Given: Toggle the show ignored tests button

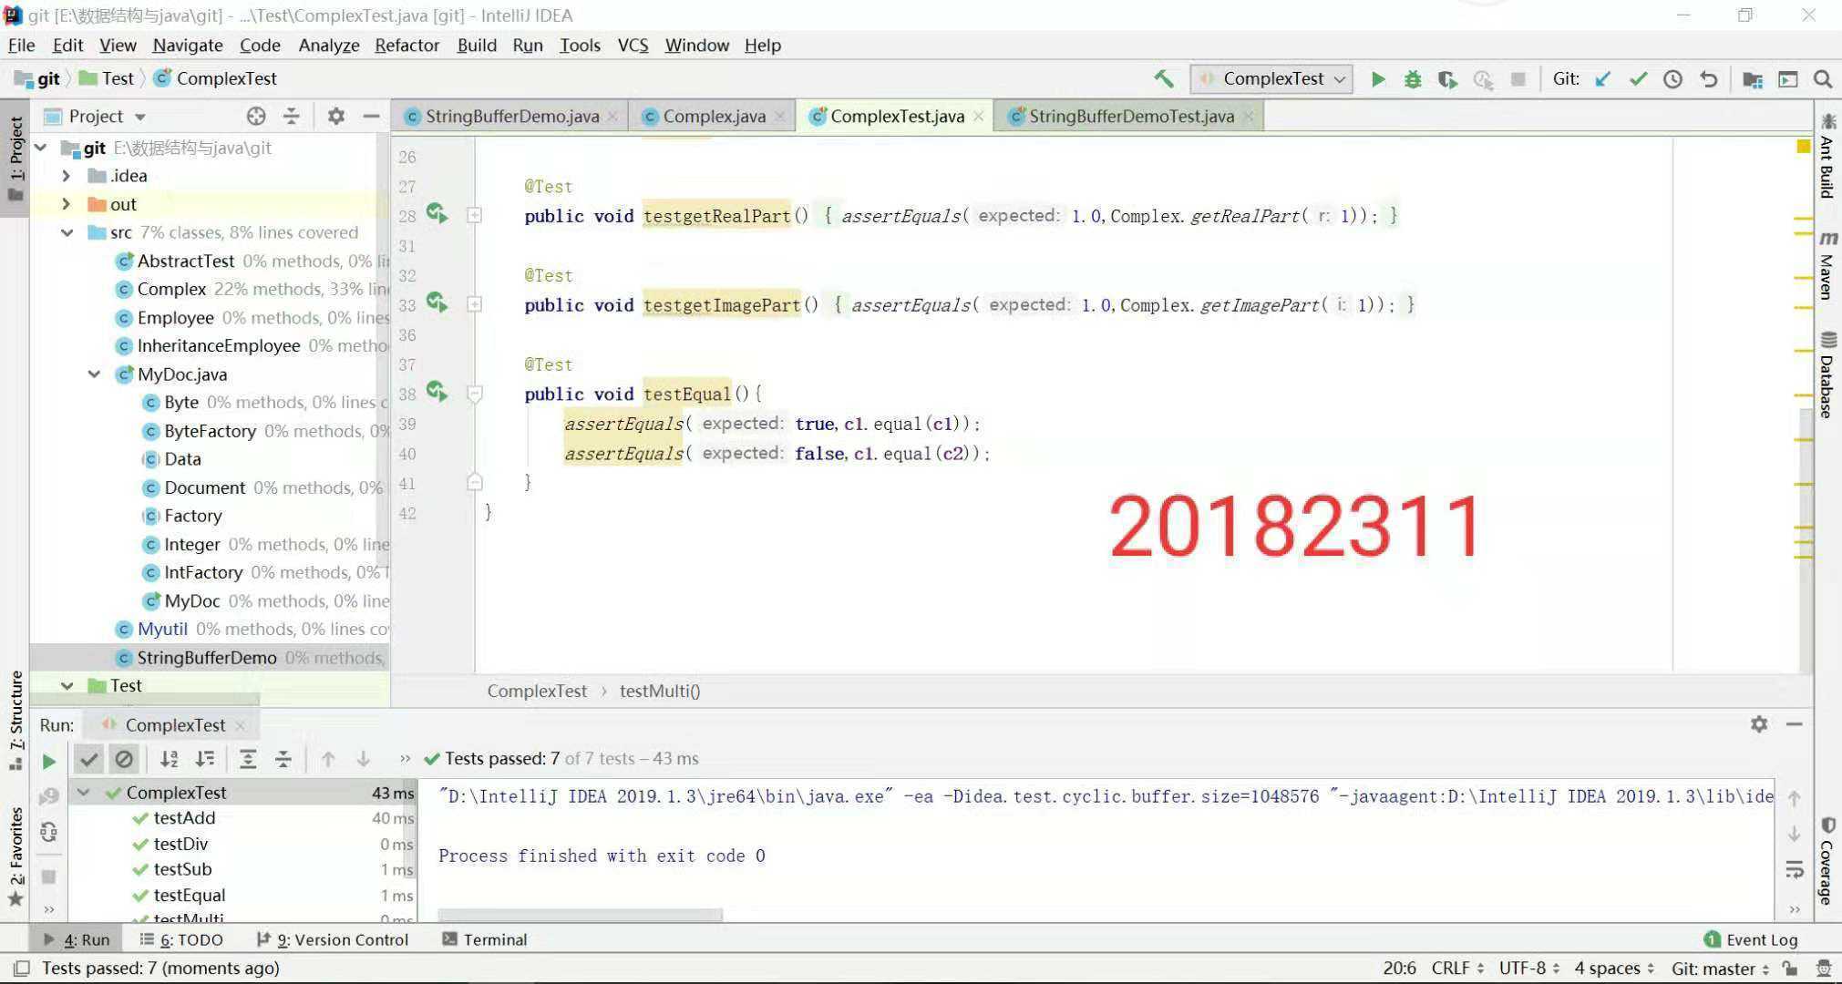Looking at the screenshot, I should 124,759.
